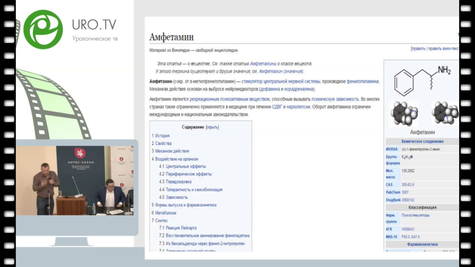Click the green URO.TV logo
Image resolution: width=475 pixels, height=267 pixels.
click(43, 29)
